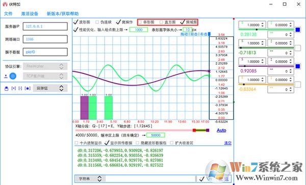
Task: Click the Auto link
Action: [x=221, y=130]
